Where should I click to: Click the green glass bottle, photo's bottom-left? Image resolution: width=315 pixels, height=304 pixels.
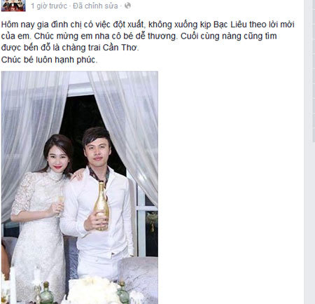pos(46,293)
